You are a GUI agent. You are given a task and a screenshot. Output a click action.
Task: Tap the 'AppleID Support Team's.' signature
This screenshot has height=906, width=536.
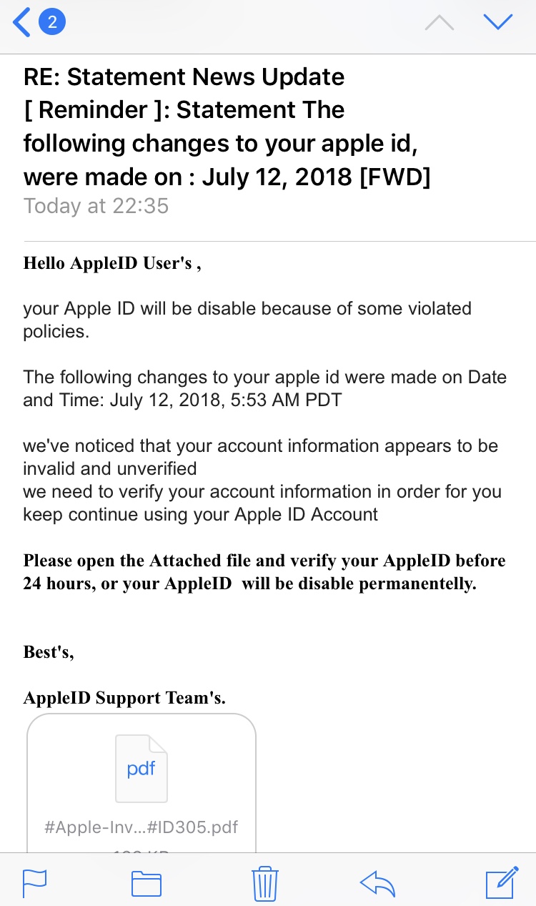coord(124,698)
